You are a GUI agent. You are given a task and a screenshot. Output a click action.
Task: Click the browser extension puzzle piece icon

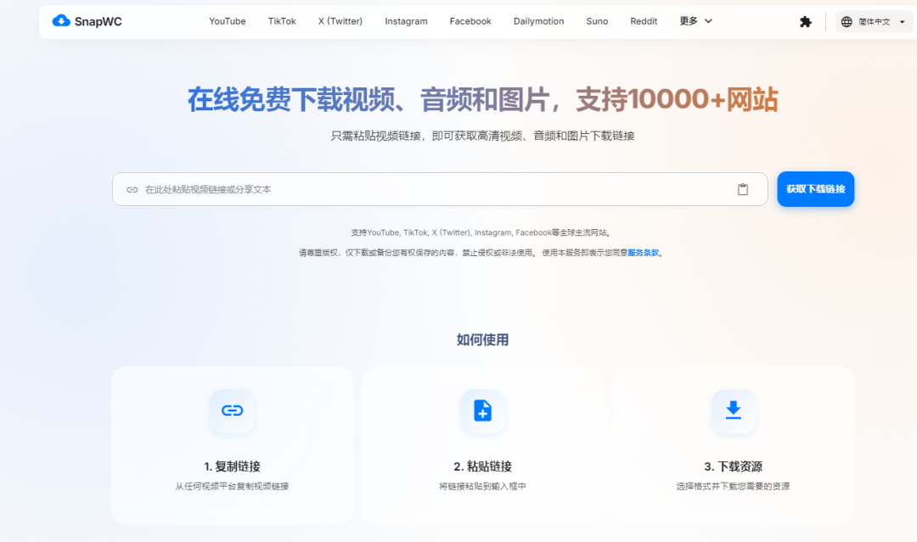[803, 20]
